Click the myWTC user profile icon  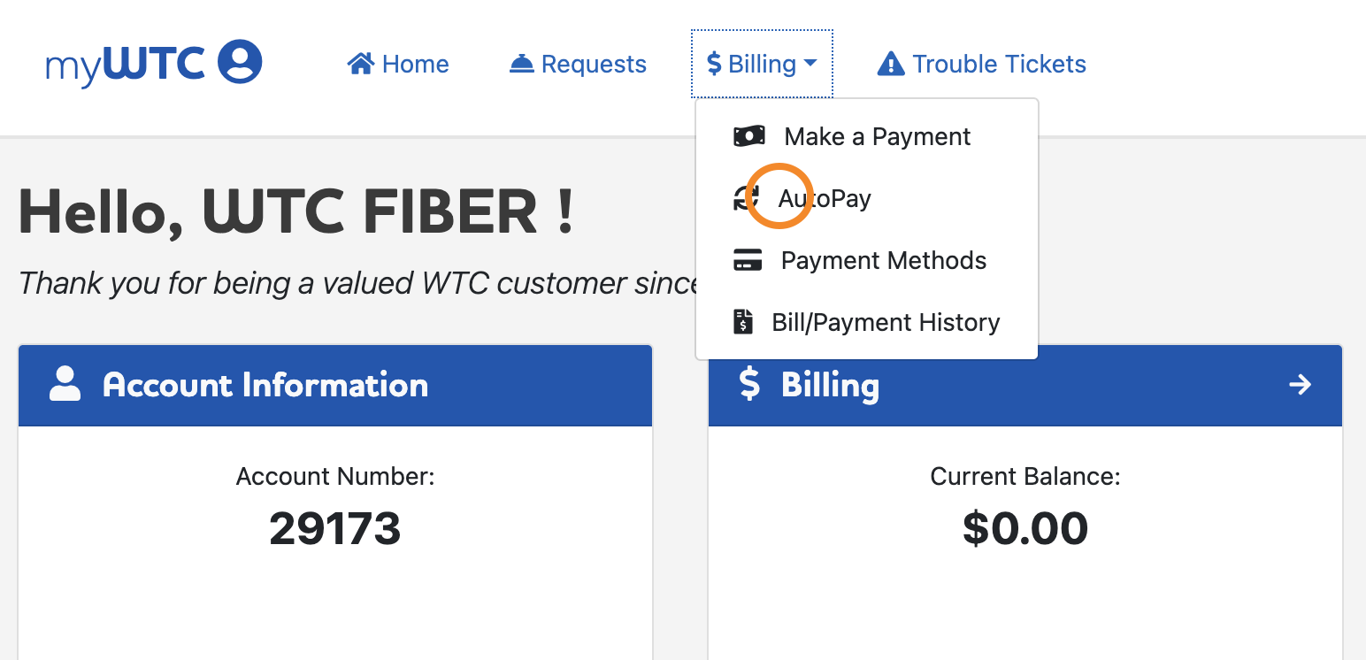pos(240,63)
